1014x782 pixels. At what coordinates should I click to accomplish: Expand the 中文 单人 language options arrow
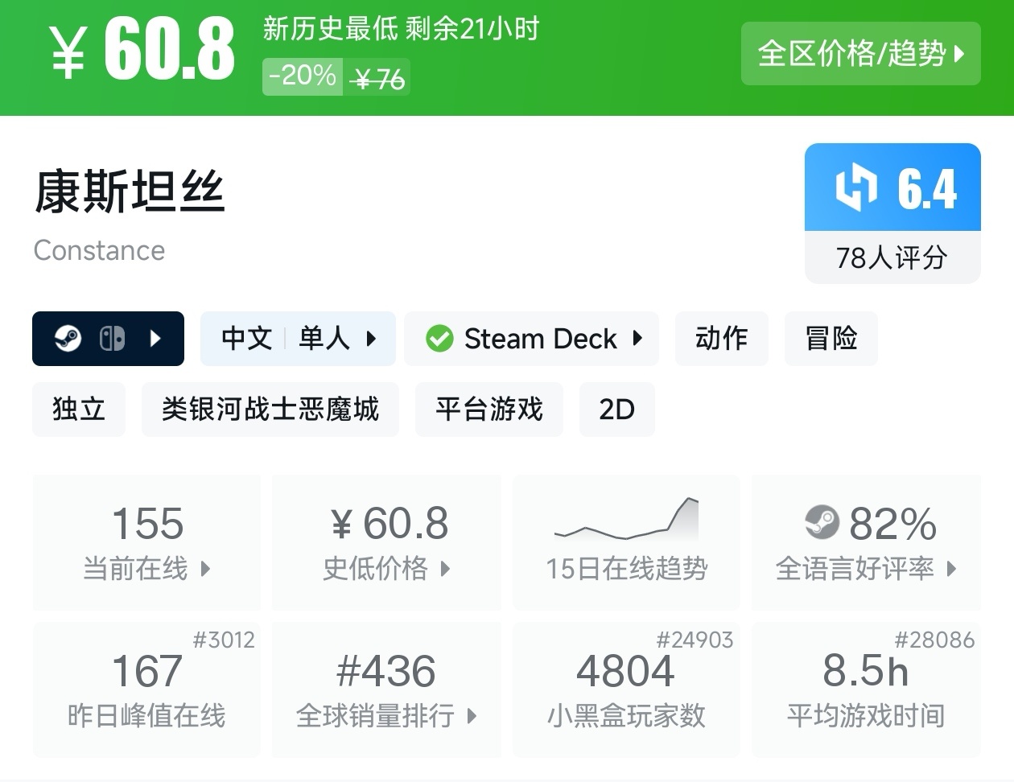pyautogui.click(x=371, y=339)
